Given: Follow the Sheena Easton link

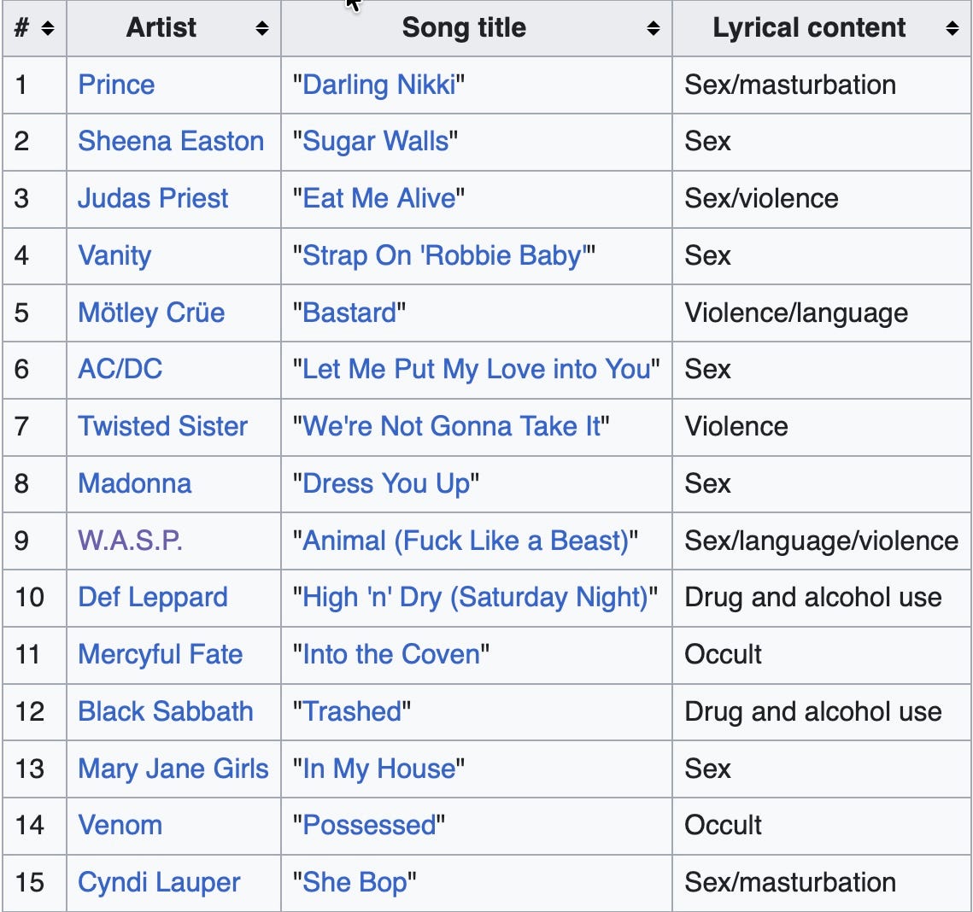Looking at the screenshot, I should point(171,142).
